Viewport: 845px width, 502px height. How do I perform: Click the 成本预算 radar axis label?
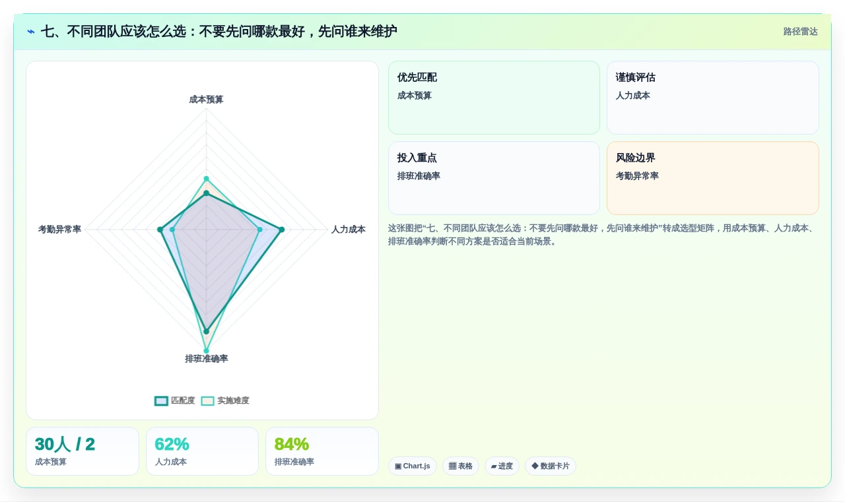pos(206,100)
